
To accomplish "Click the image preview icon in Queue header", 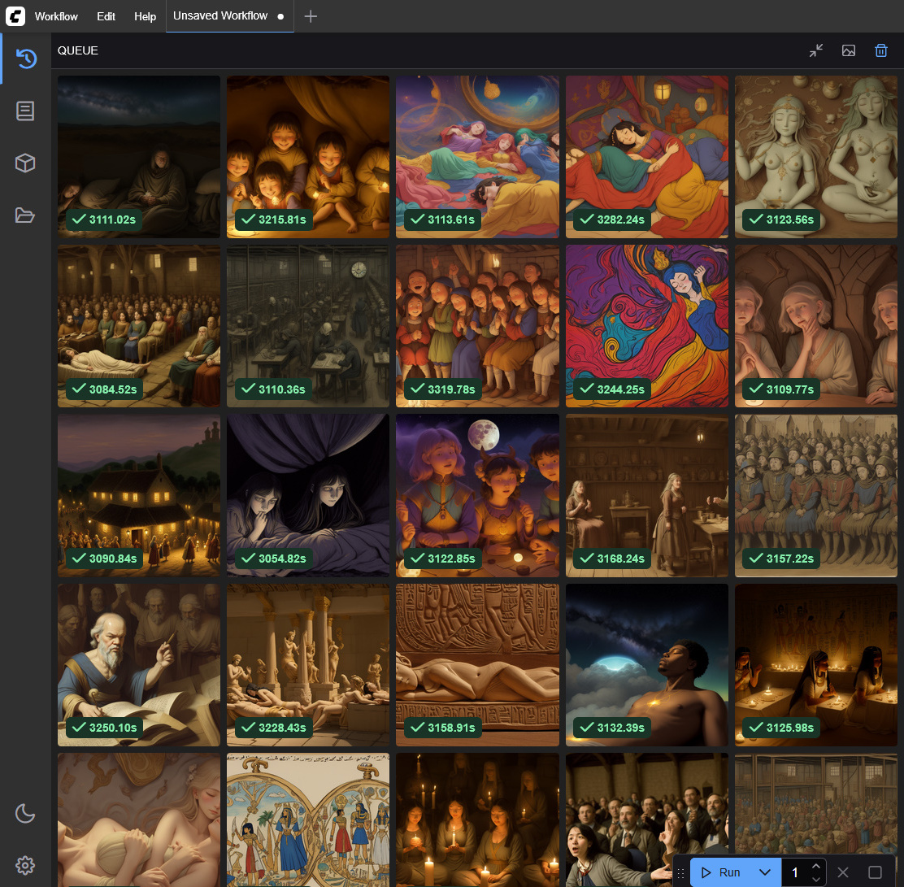I will (x=849, y=50).
